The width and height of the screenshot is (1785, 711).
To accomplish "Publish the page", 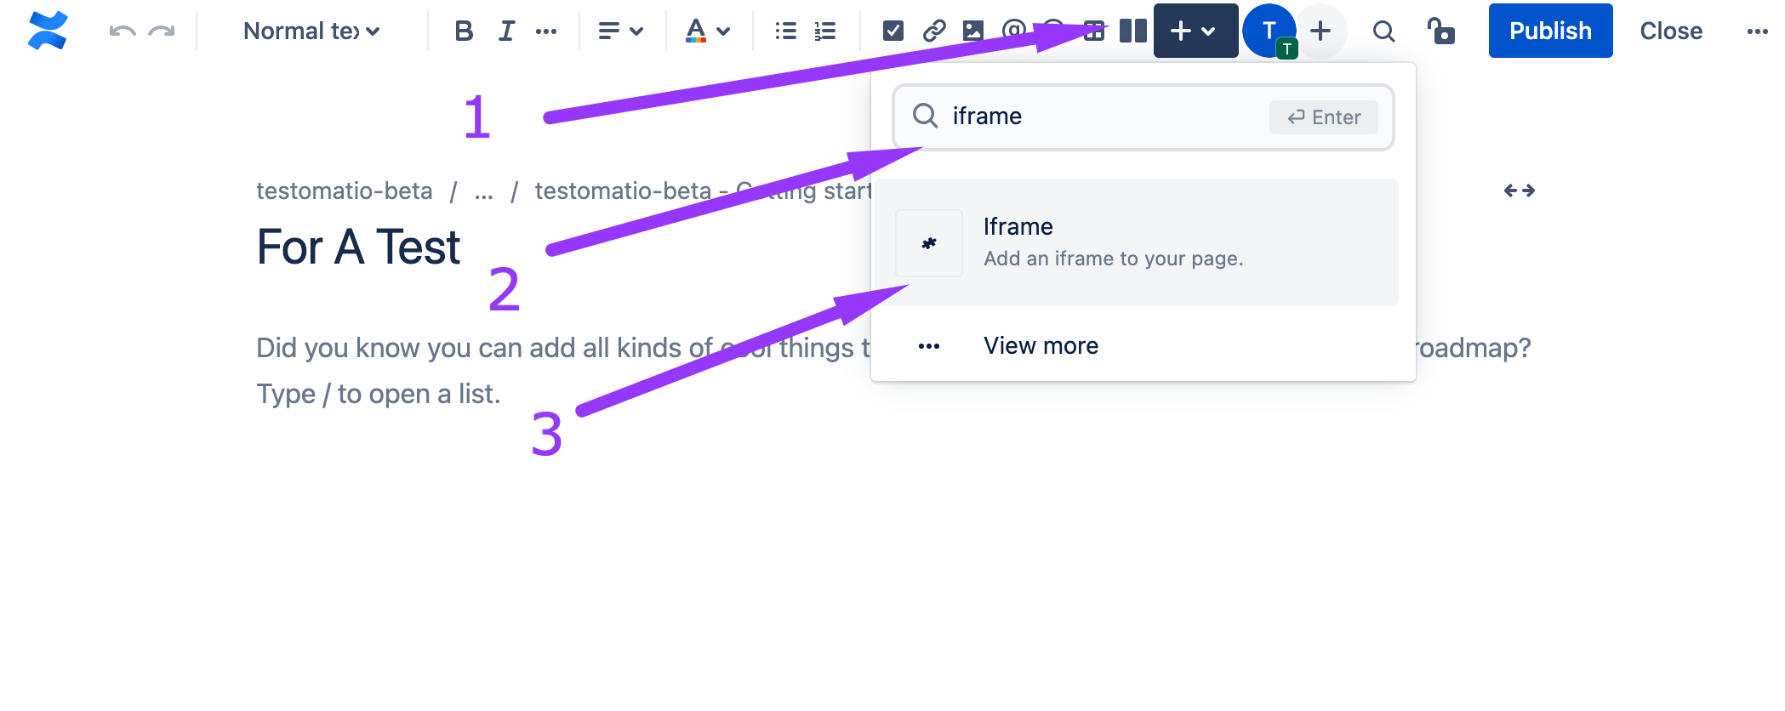I will click(1549, 31).
